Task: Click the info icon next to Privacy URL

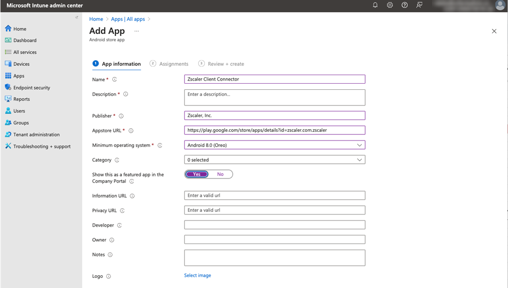Action: click(122, 210)
